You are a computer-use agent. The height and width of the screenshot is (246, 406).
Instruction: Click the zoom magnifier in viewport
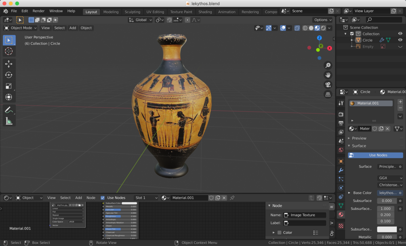click(328, 65)
